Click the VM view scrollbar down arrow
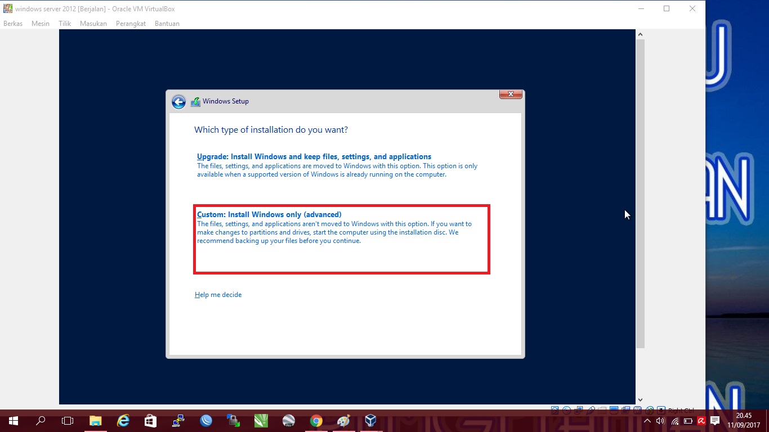 (x=640, y=399)
